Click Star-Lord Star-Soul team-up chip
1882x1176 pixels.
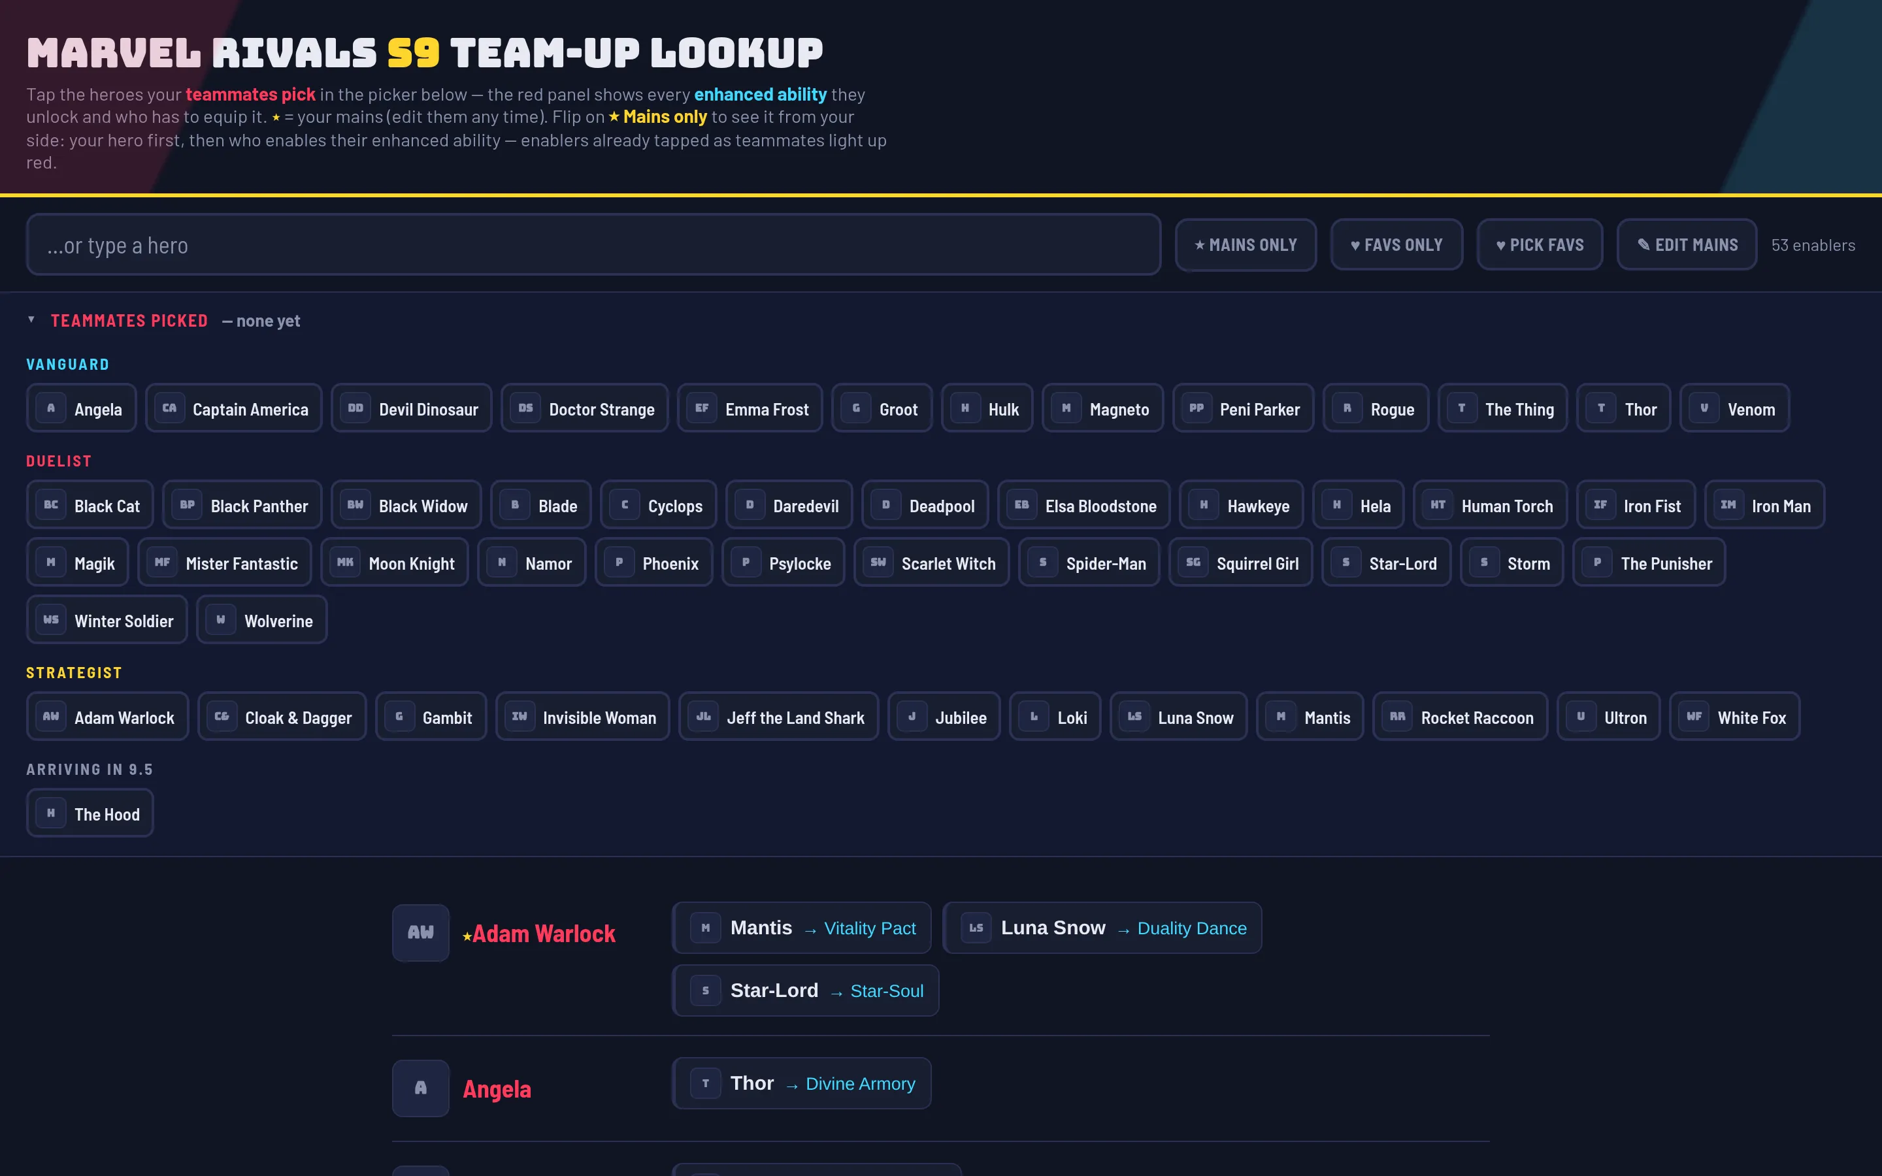click(806, 990)
